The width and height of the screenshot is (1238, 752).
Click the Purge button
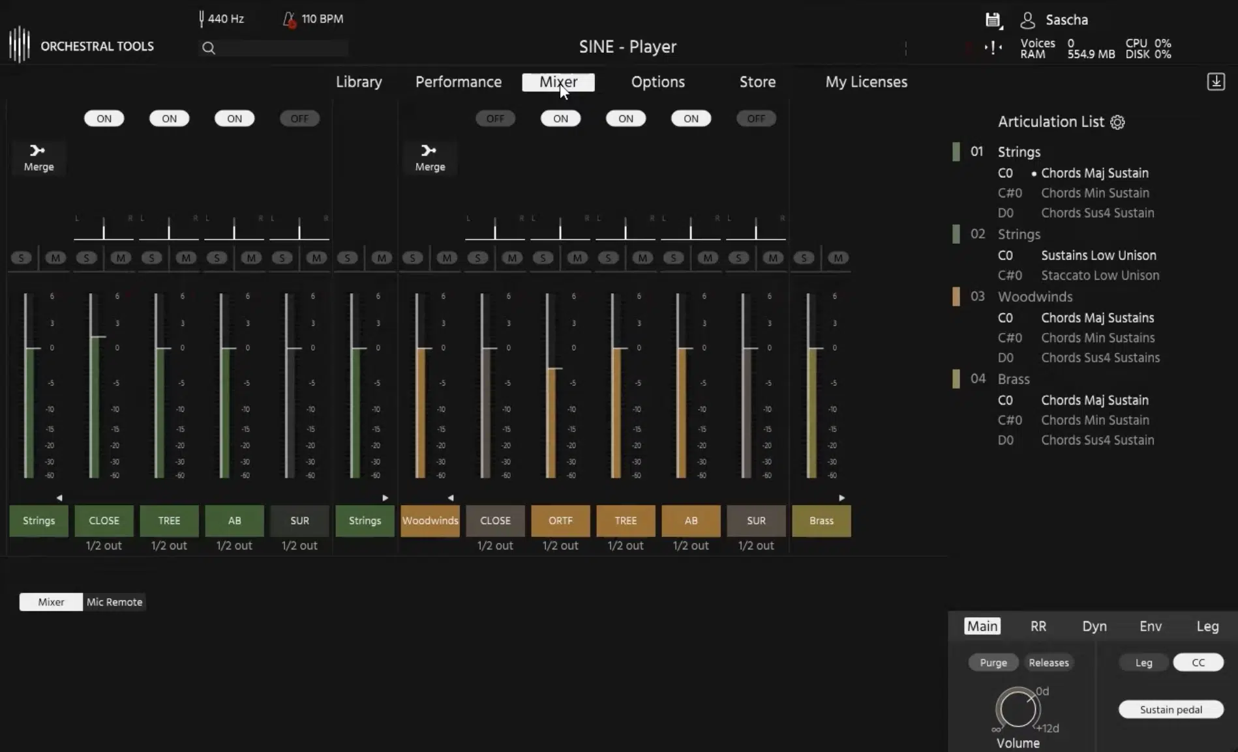point(993,663)
